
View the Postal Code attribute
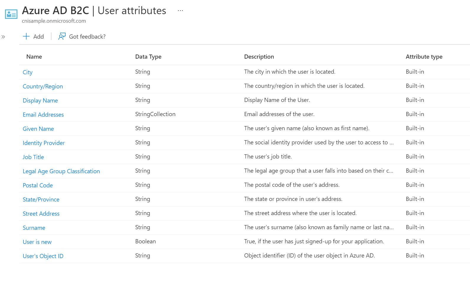click(37, 185)
